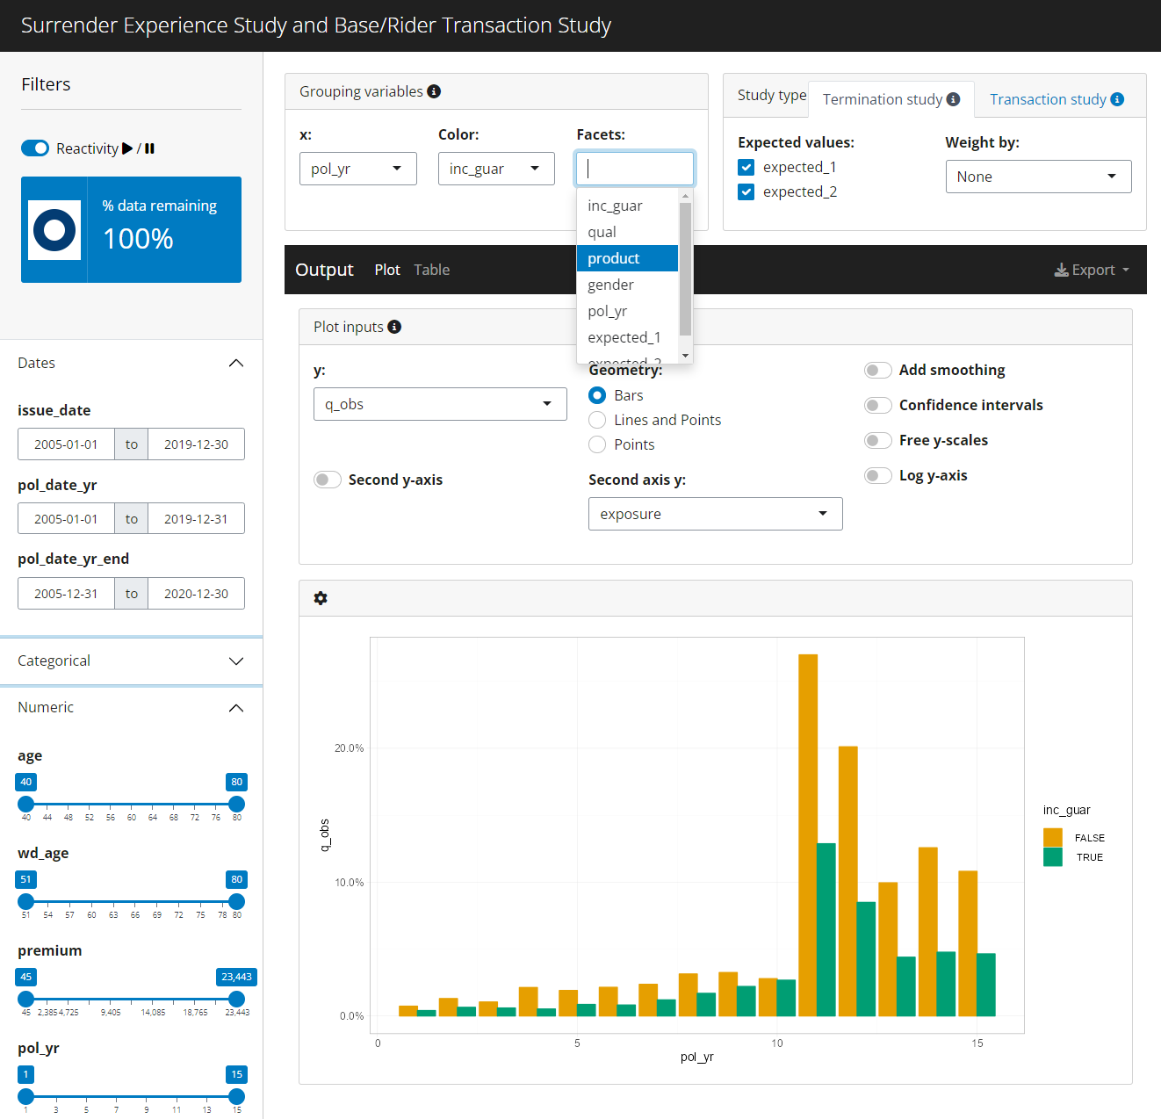Screen dimensions: 1161x1119
Task: Open the y variable q_obs dropdown
Action: (440, 404)
